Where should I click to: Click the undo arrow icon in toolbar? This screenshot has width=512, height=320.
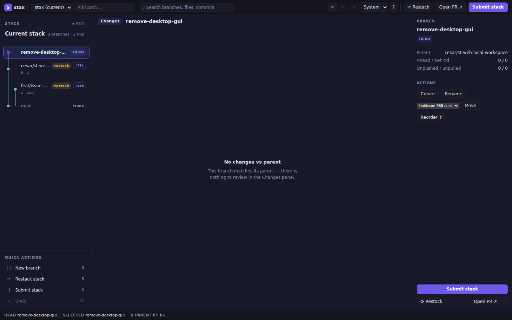pos(343,7)
